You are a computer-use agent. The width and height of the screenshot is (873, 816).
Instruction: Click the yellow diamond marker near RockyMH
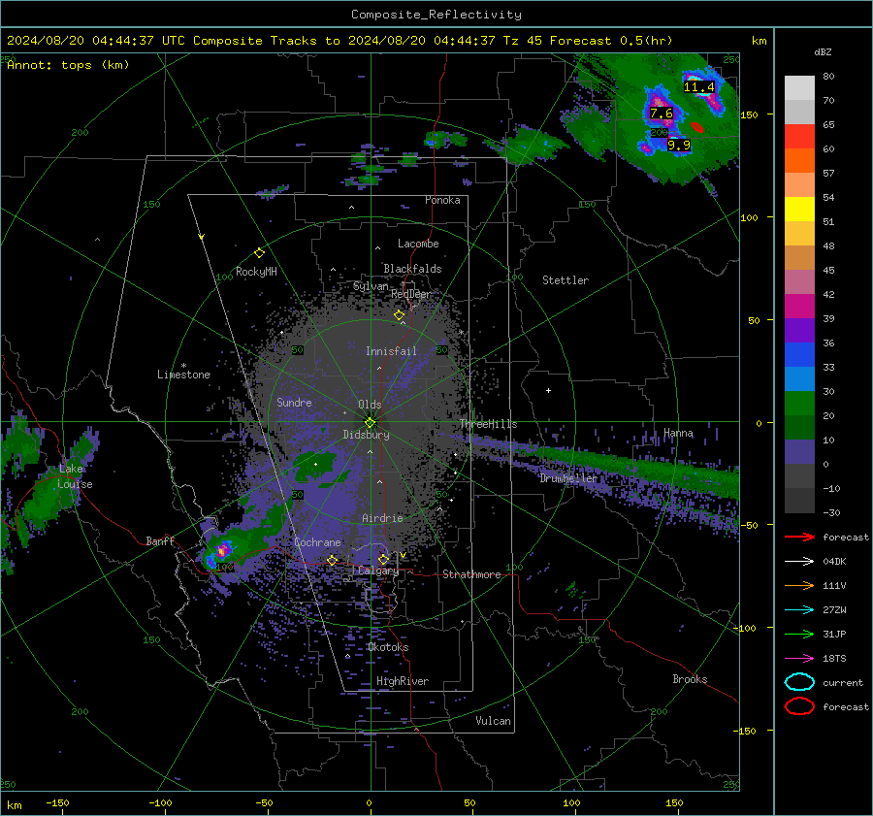click(259, 253)
